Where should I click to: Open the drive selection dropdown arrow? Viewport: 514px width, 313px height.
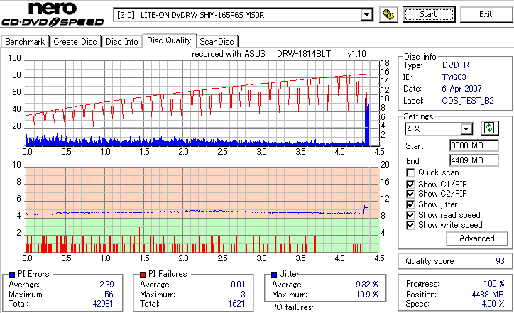tap(366, 15)
